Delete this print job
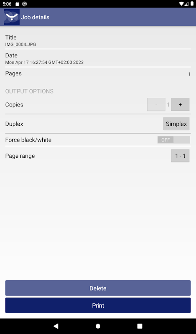The width and height of the screenshot is (196, 334). [98, 288]
